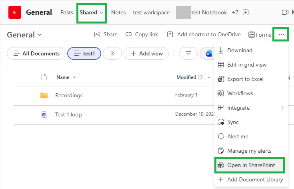Open the Test 1.loop file
The image size is (294, 189).
click(x=68, y=114)
